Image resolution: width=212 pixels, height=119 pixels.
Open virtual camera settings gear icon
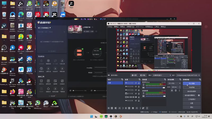click(x=199, y=95)
